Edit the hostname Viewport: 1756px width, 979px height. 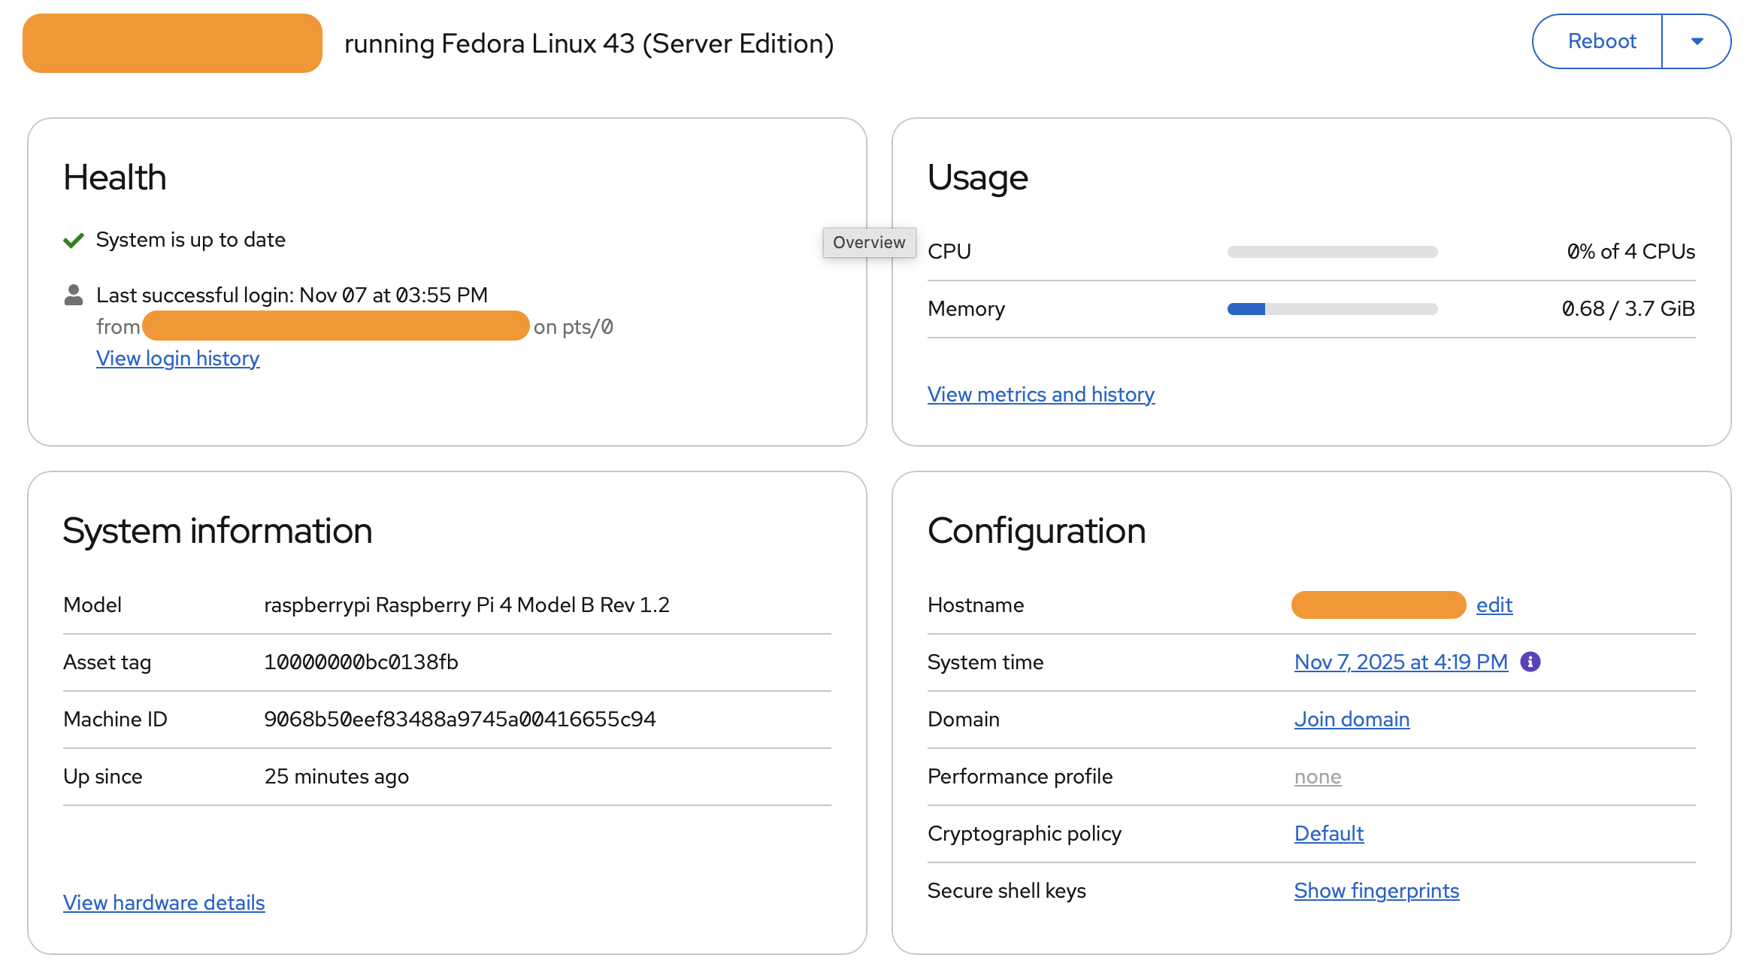[x=1494, y=605]
